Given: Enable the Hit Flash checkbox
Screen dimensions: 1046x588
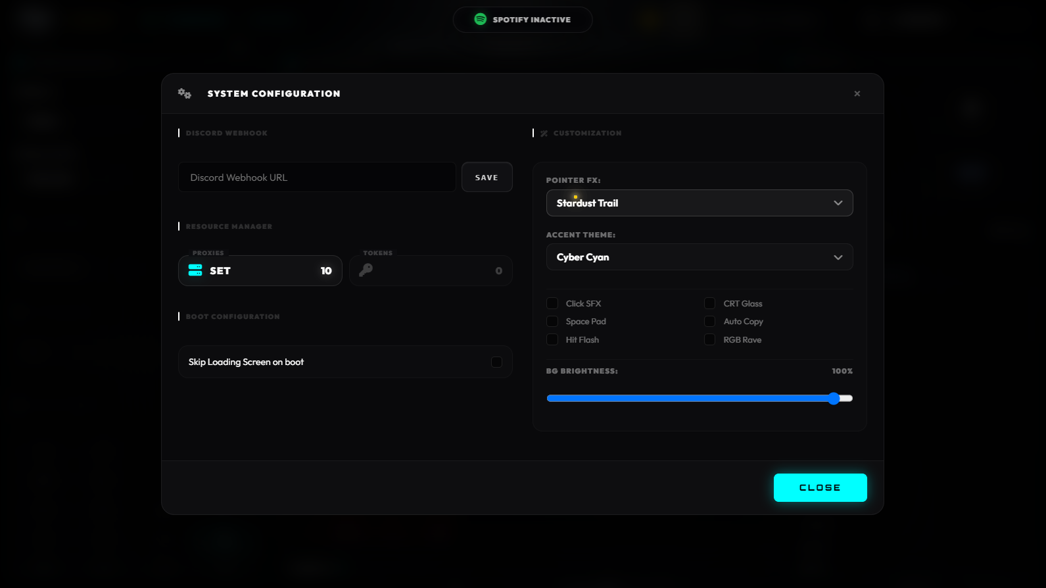Looking at the screenshot, I should (552, 339).
